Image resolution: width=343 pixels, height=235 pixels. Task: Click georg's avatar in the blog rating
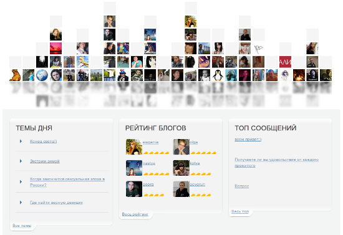134,189
